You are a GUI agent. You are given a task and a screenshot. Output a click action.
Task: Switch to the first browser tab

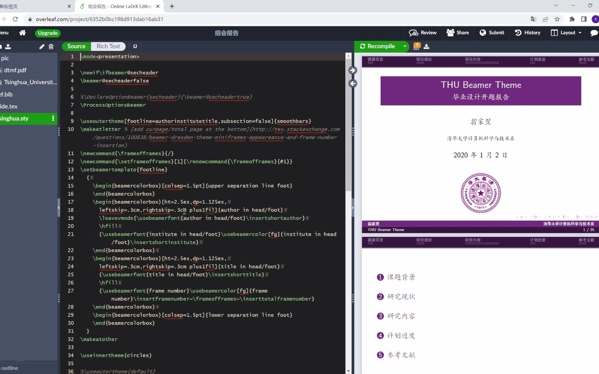(x=35, y=6)
